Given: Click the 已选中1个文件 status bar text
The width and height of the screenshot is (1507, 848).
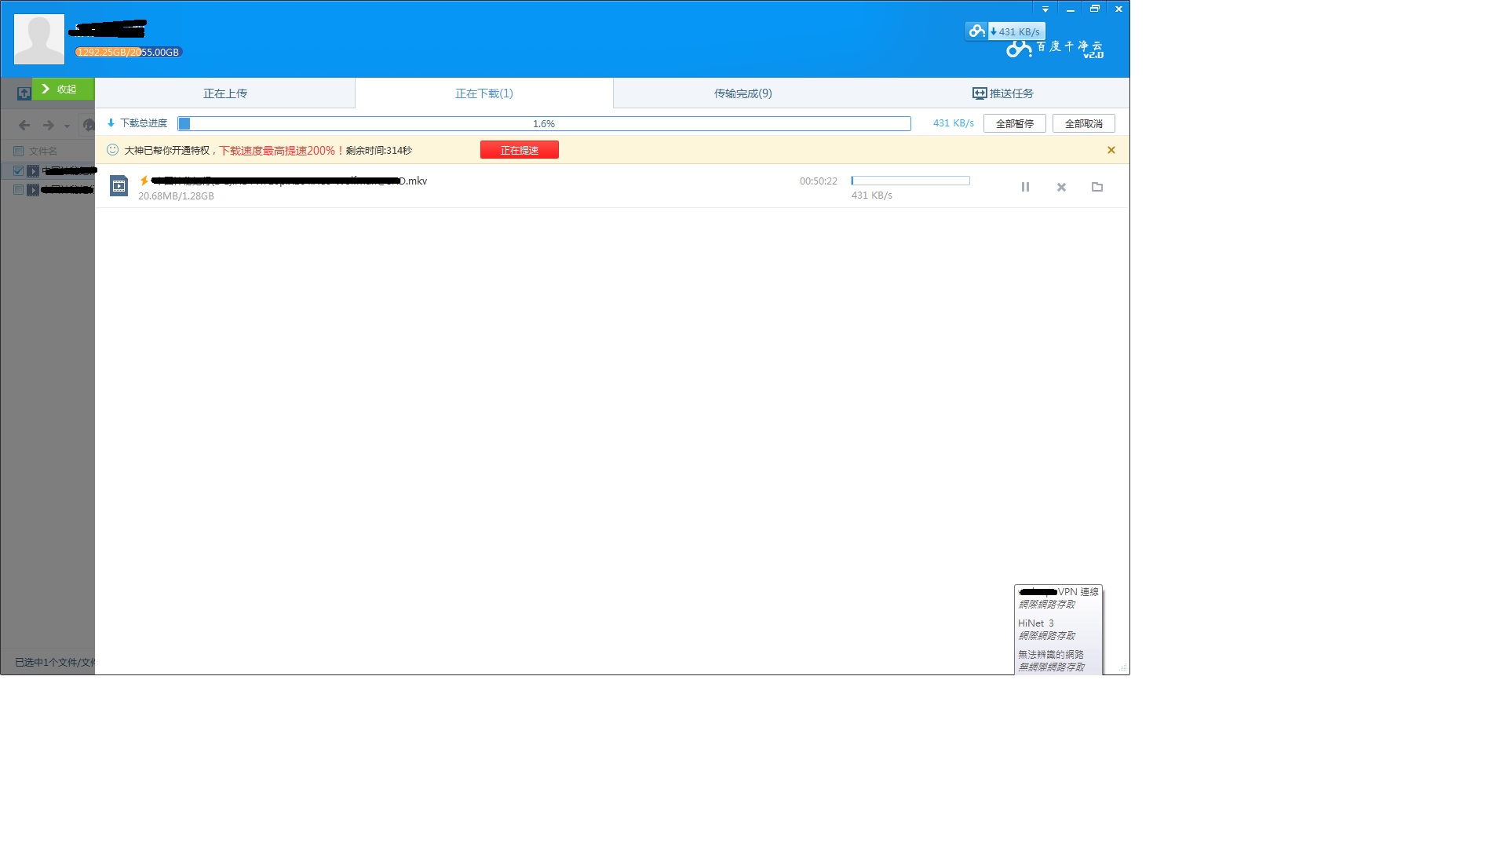Looking at the screenshot, I should [55, 662].
